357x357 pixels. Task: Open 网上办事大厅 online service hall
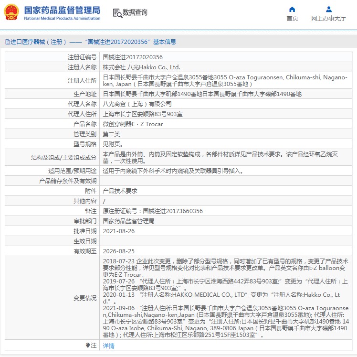coord(328,18)
